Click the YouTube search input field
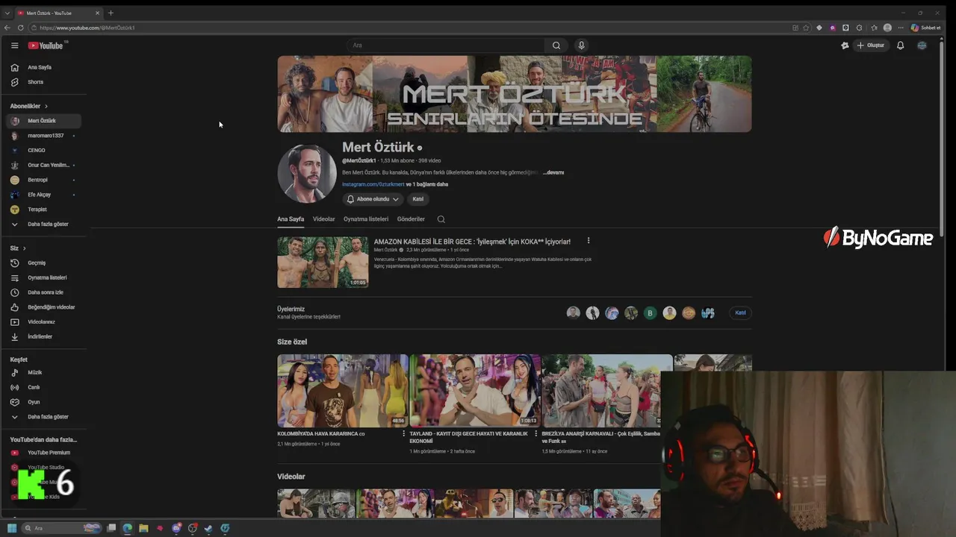Viewport: 956px width, 537px height. (x=447, y=45)
